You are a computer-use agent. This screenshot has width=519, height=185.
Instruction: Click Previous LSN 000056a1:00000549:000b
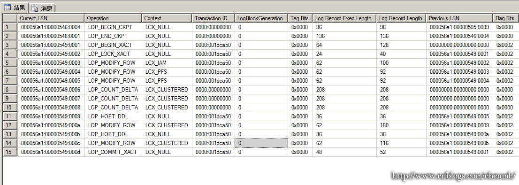pyautogui.click(x=460, y=143)
